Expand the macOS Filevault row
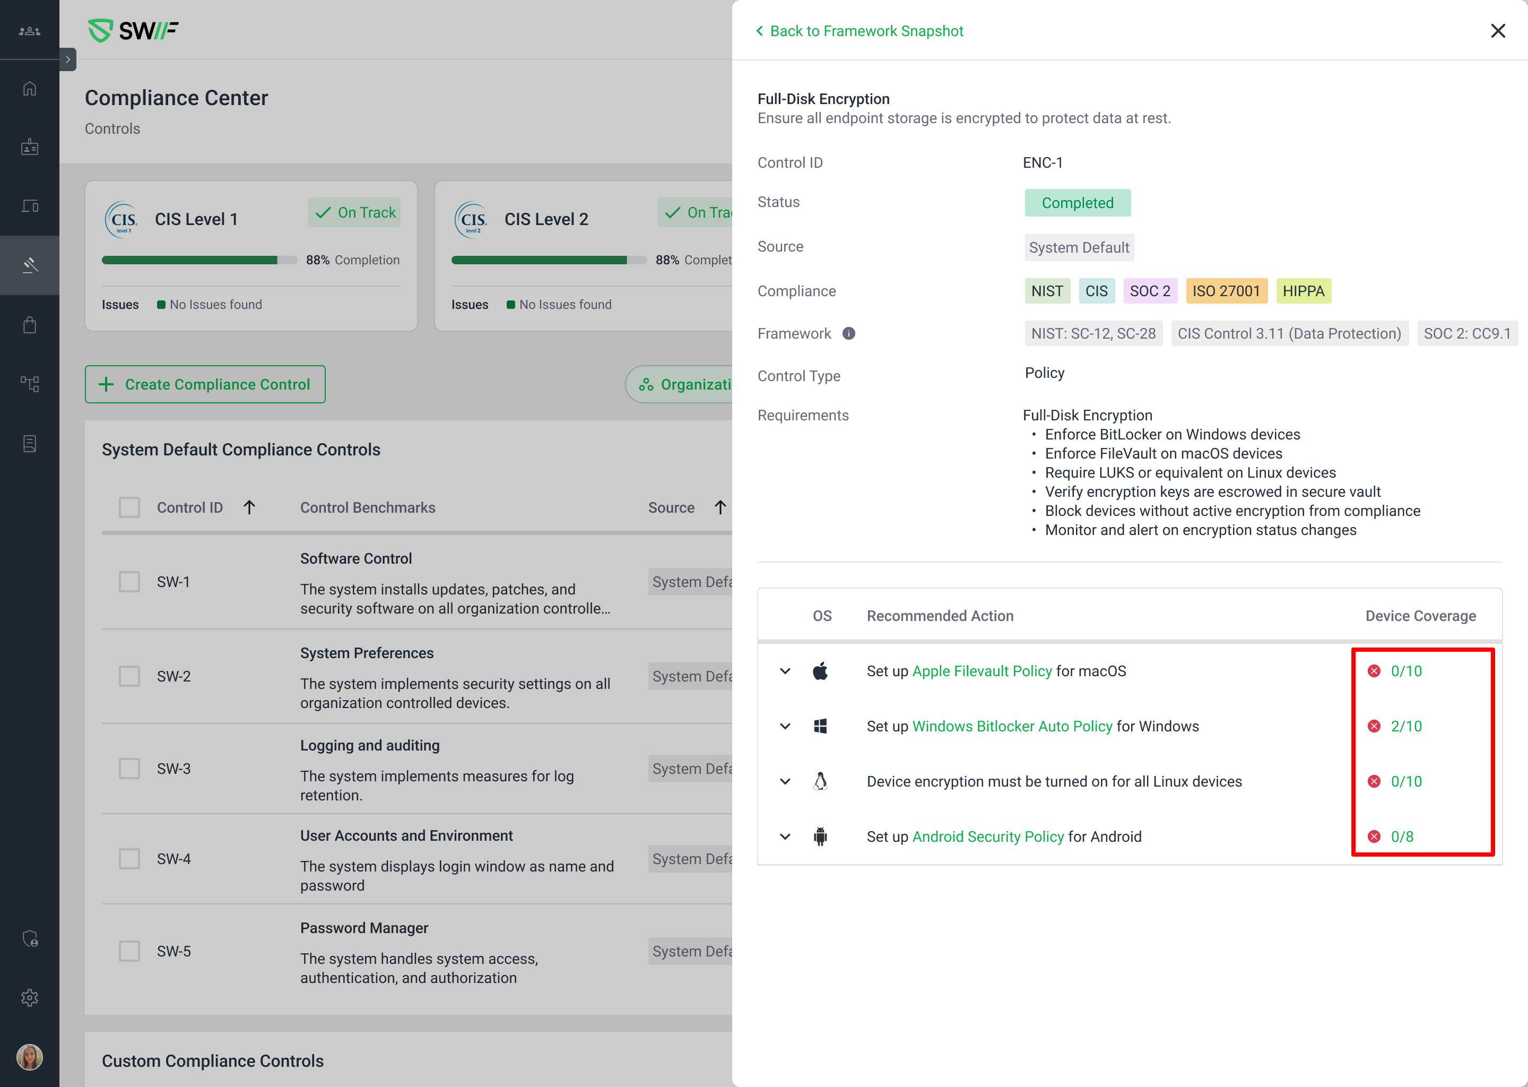 (785, 671)
